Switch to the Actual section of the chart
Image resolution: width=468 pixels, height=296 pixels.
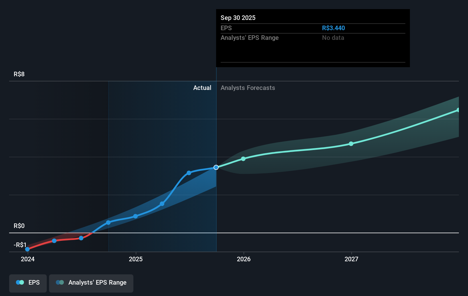click(202, 88)
